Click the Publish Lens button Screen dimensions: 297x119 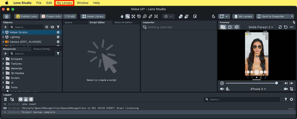[26, 16]
